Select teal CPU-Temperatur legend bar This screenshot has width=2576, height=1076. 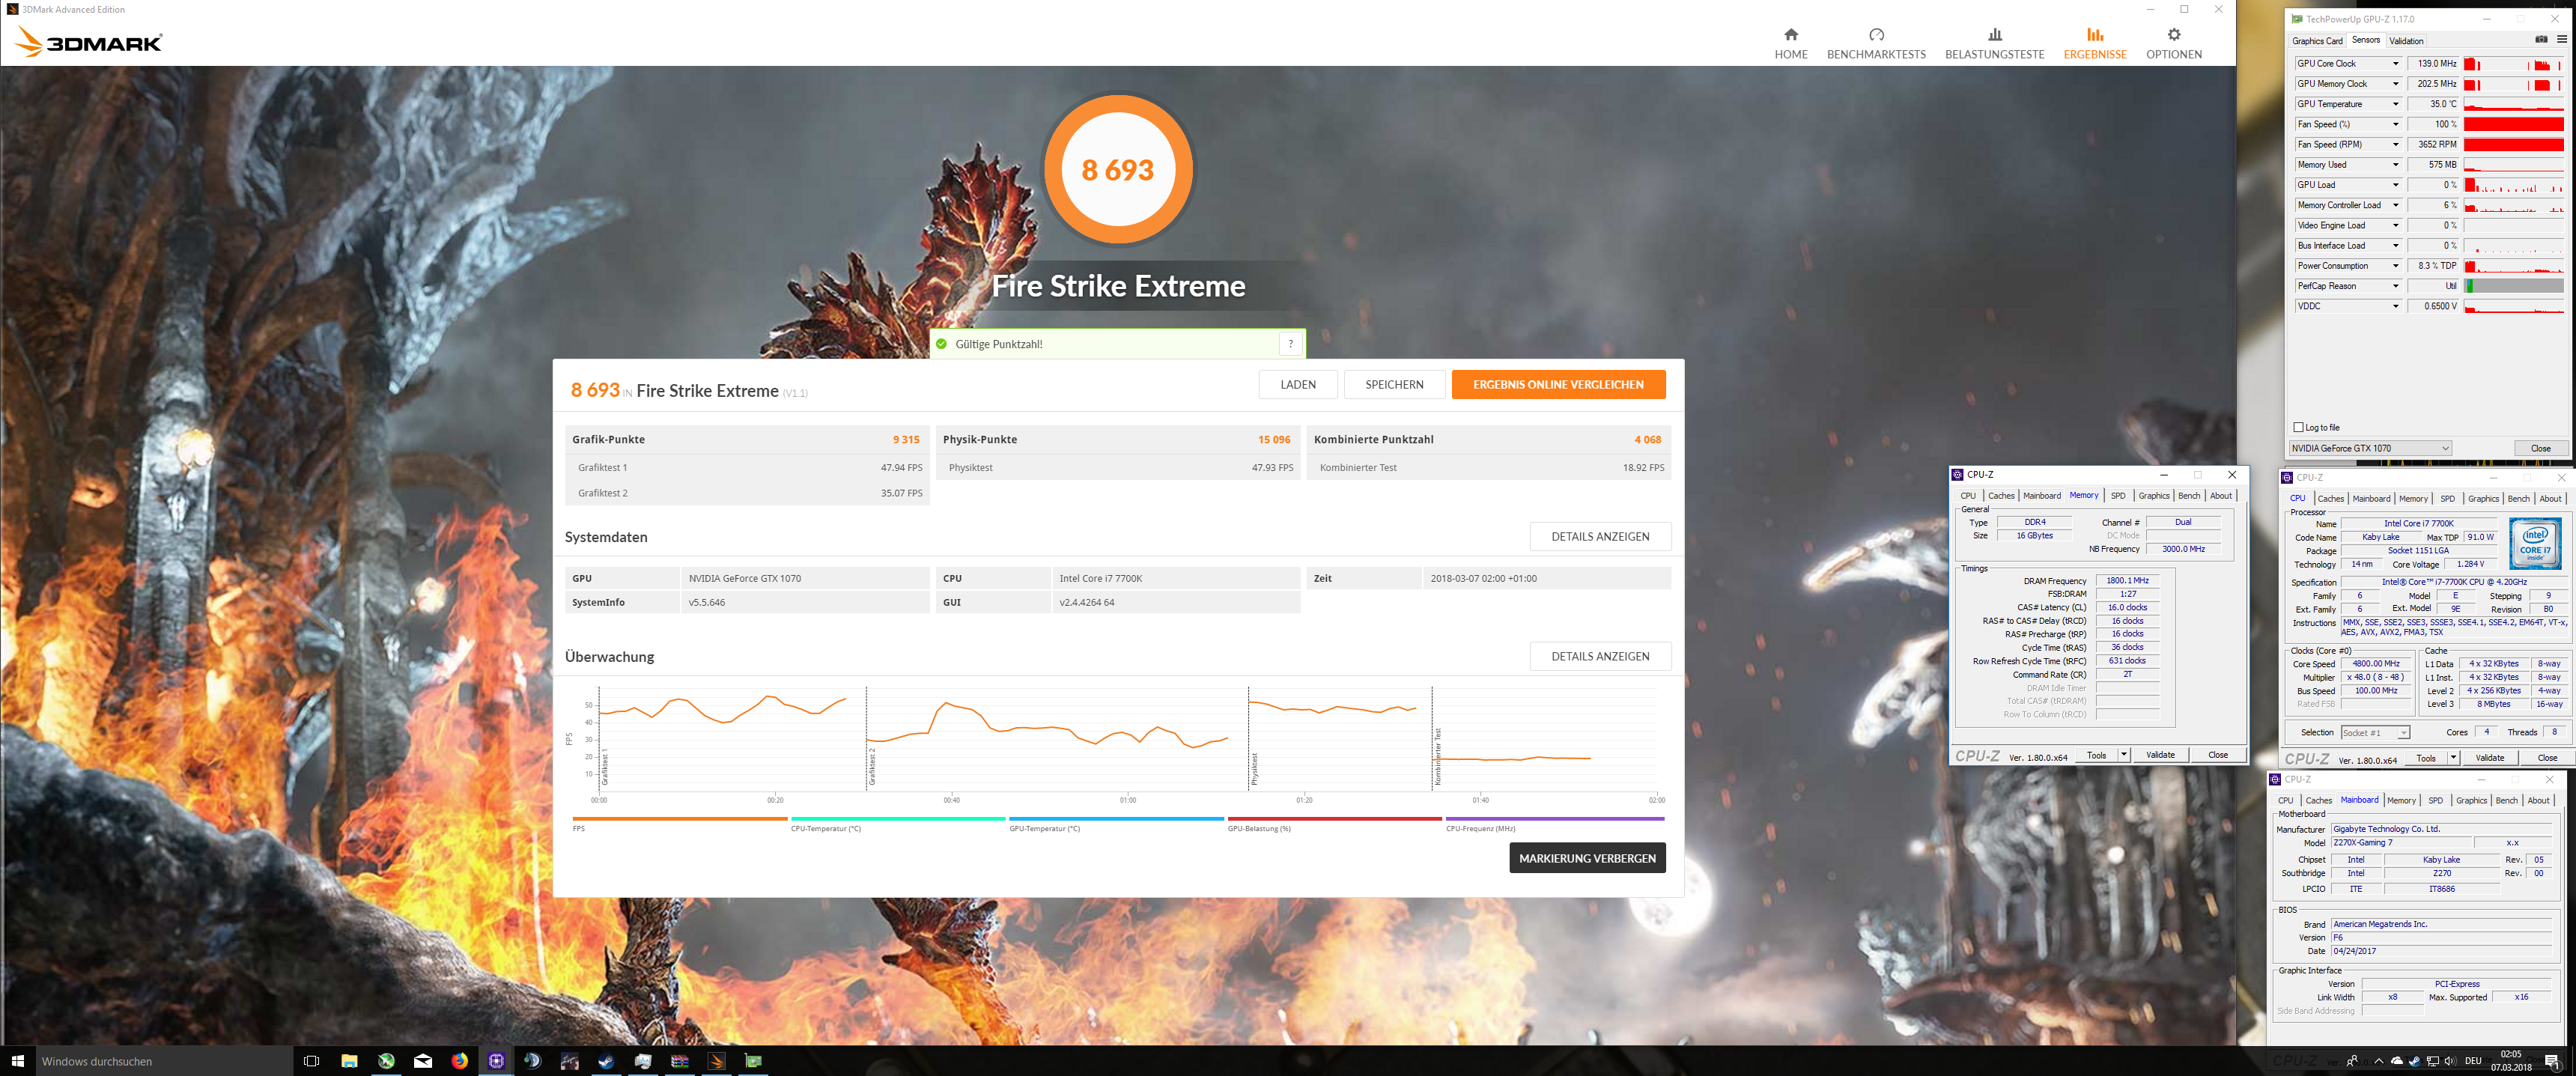pos(898,819)
